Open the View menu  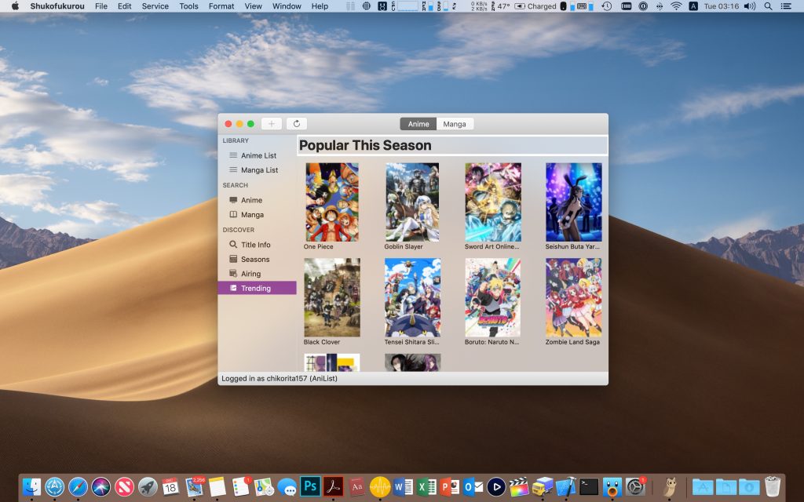[254, 6]
